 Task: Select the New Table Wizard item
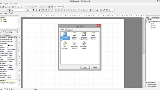74,45
